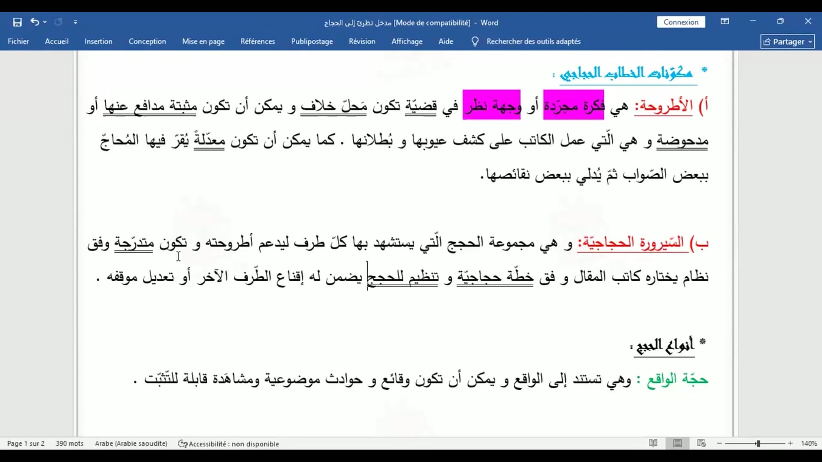Switch to Web Layout view icon

tap(701, 443)
